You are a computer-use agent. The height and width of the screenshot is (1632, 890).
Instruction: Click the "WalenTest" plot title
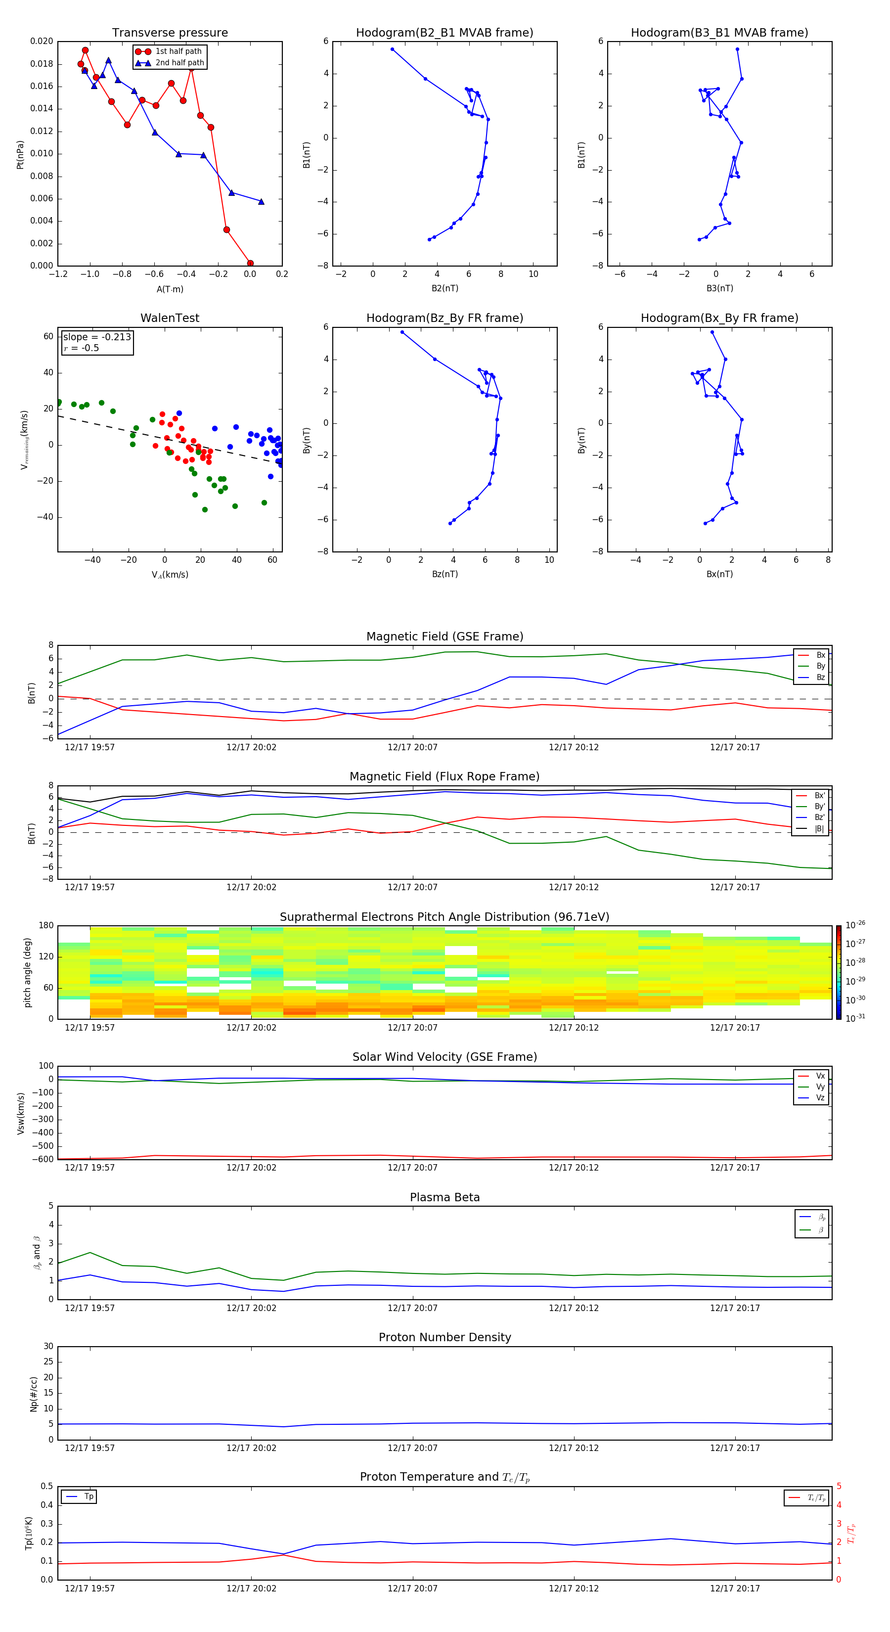170,318
